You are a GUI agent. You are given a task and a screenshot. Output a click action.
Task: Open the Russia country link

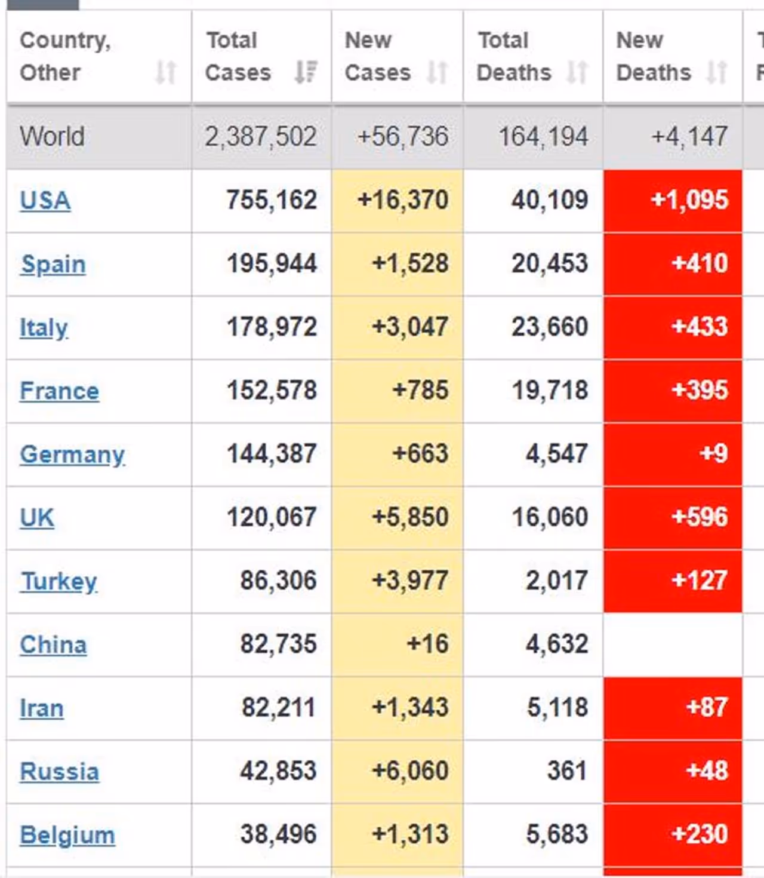pyautogui.click(x=59, y=772)
